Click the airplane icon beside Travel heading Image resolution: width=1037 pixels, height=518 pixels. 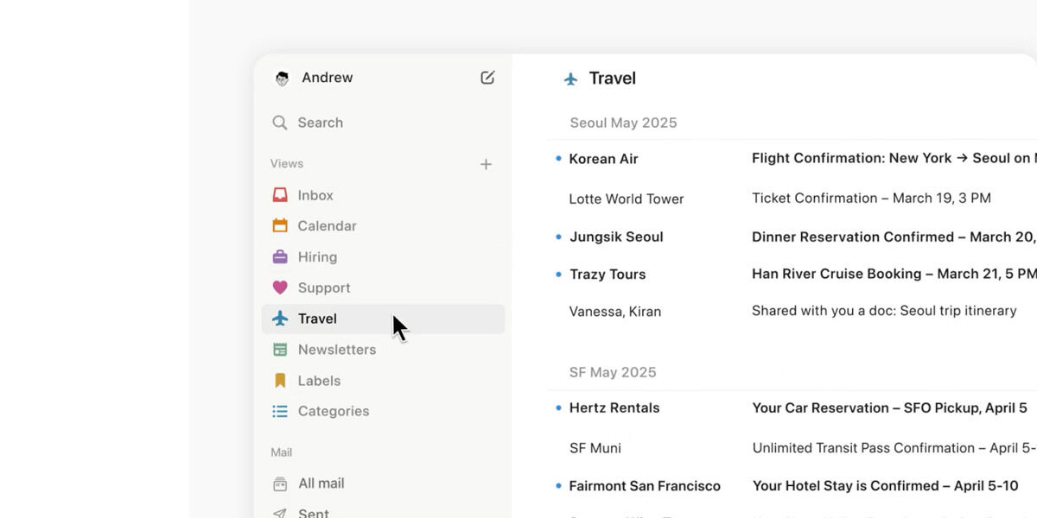[x=570, y=79]
